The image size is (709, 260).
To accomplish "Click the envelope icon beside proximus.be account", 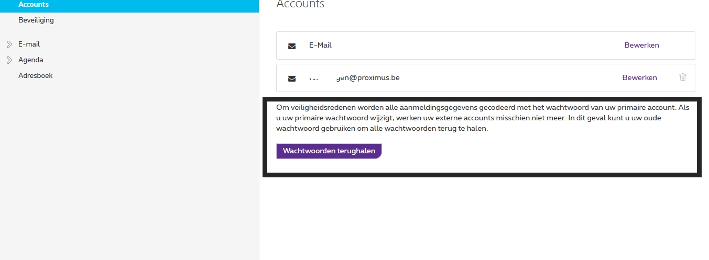I will [292, 78].
